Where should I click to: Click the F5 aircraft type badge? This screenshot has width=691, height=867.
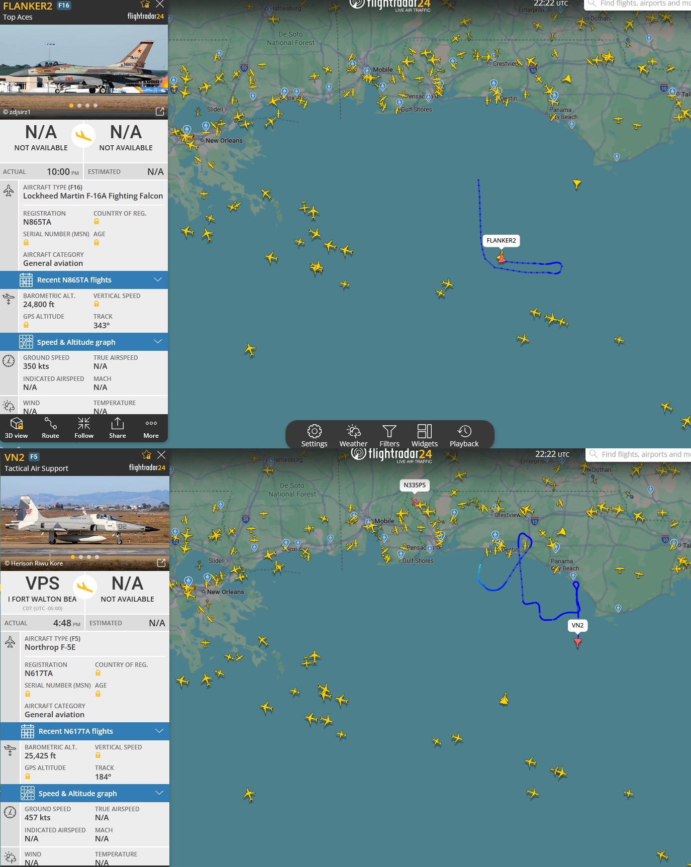tap(34, 457)
